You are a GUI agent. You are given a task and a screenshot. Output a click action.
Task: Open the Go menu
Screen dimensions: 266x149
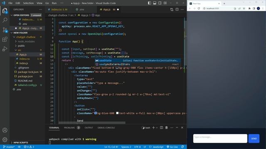coord(47,3)
